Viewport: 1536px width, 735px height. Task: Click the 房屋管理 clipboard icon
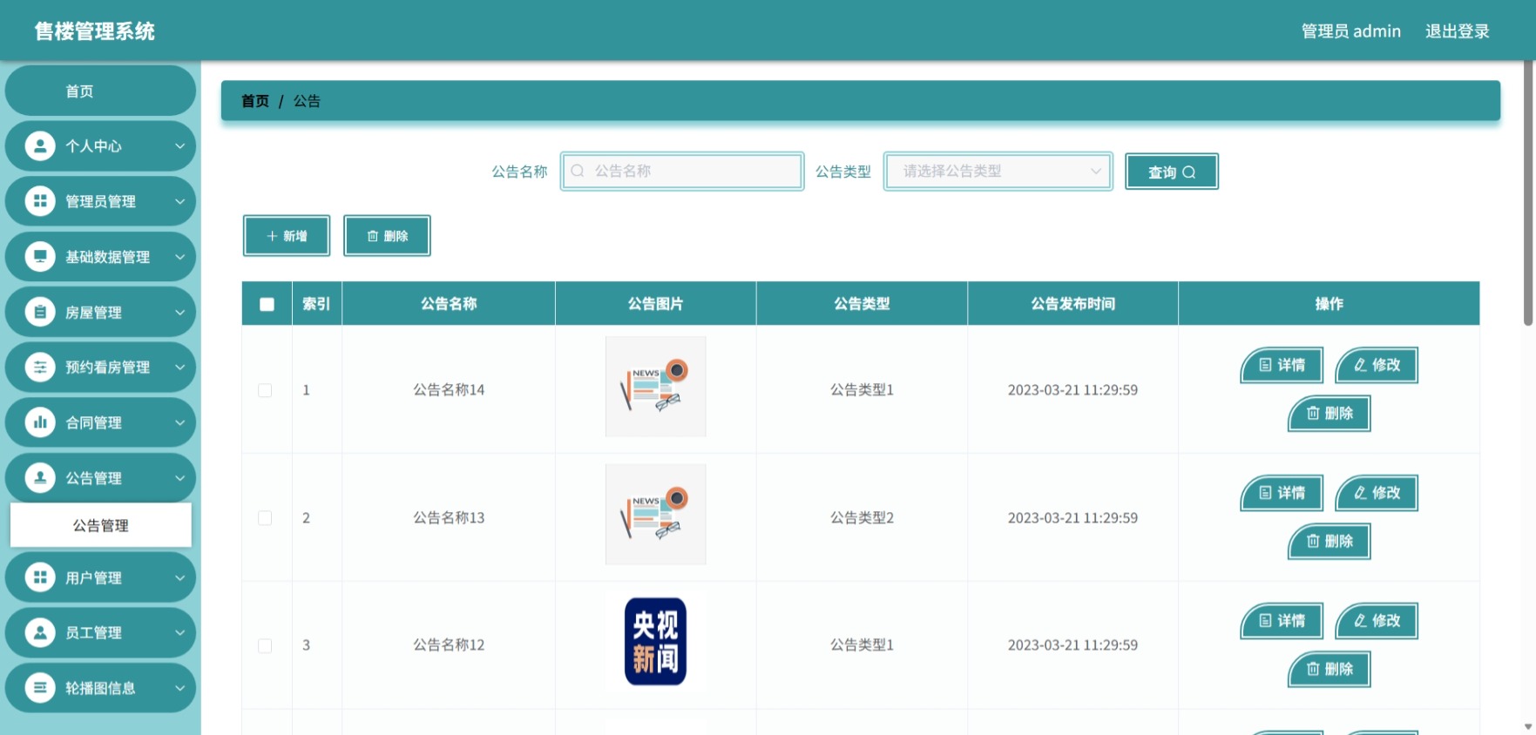tap(40, 312)
